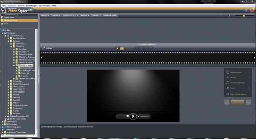Open the Ansicht menu

pos(21,5)
